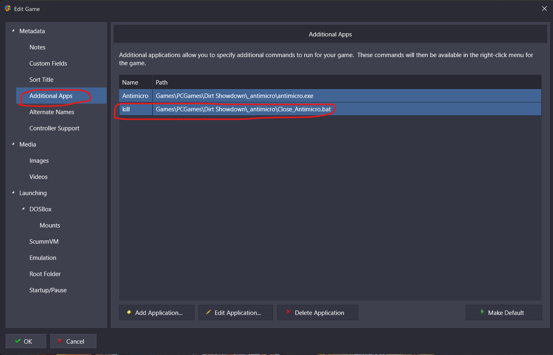553x355 pixels.
Task: Open Startup/Pause settings
Action: click(48, 290)
